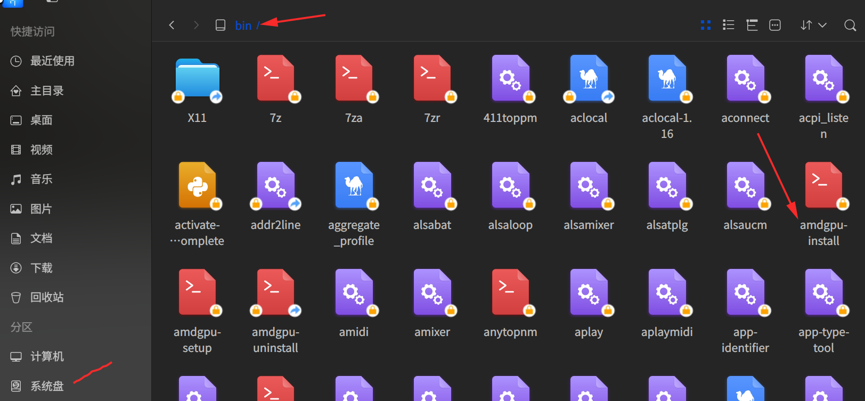Select the app-identifier executable
Image resolution: width=865 pixels, height=401 pixels.
point(745,293)
